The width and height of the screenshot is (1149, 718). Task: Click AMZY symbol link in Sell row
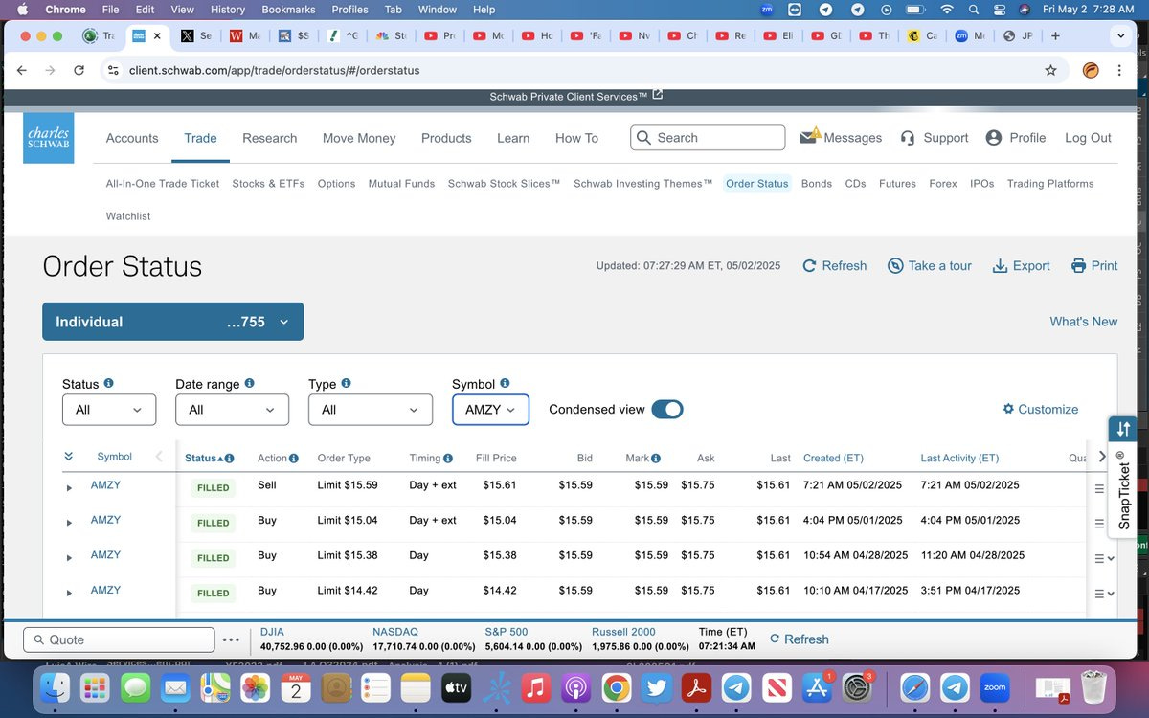point(105,485)
